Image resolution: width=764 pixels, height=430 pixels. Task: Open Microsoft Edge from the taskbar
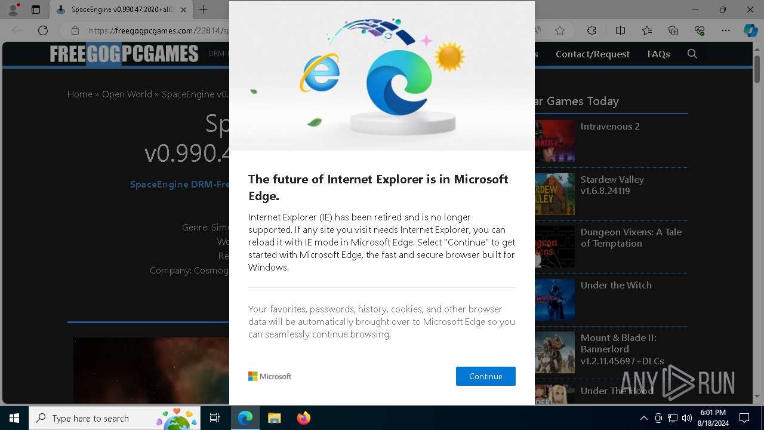[245, 418]
